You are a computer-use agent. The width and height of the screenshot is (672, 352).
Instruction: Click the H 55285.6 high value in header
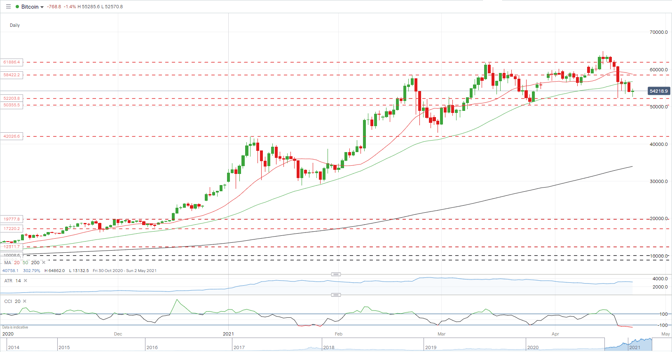point(89,7)
